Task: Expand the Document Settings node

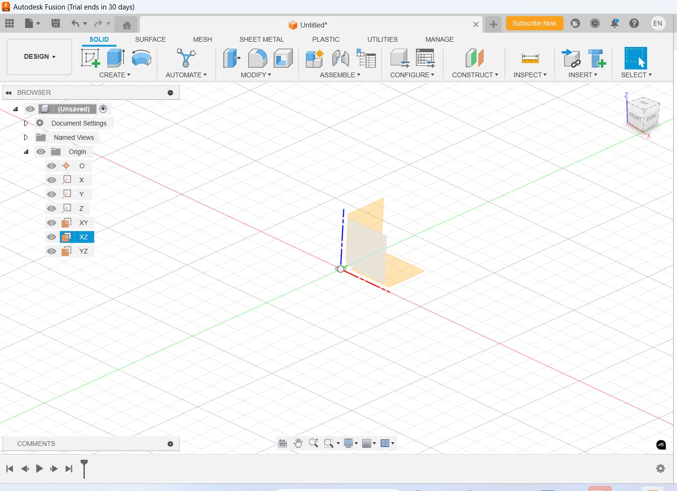Action: 26,123
